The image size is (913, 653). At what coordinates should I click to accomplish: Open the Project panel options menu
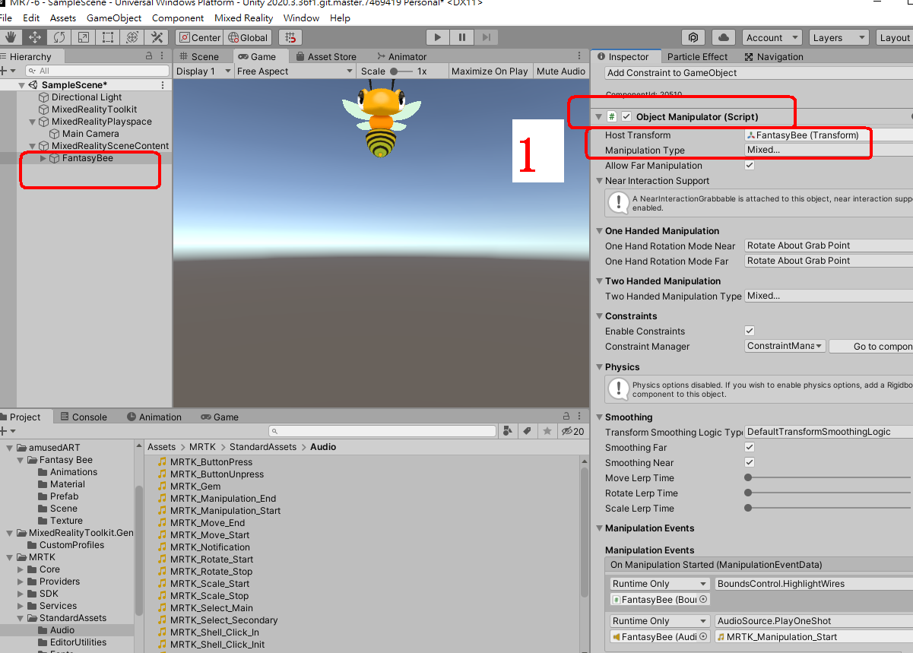point(580,417)
